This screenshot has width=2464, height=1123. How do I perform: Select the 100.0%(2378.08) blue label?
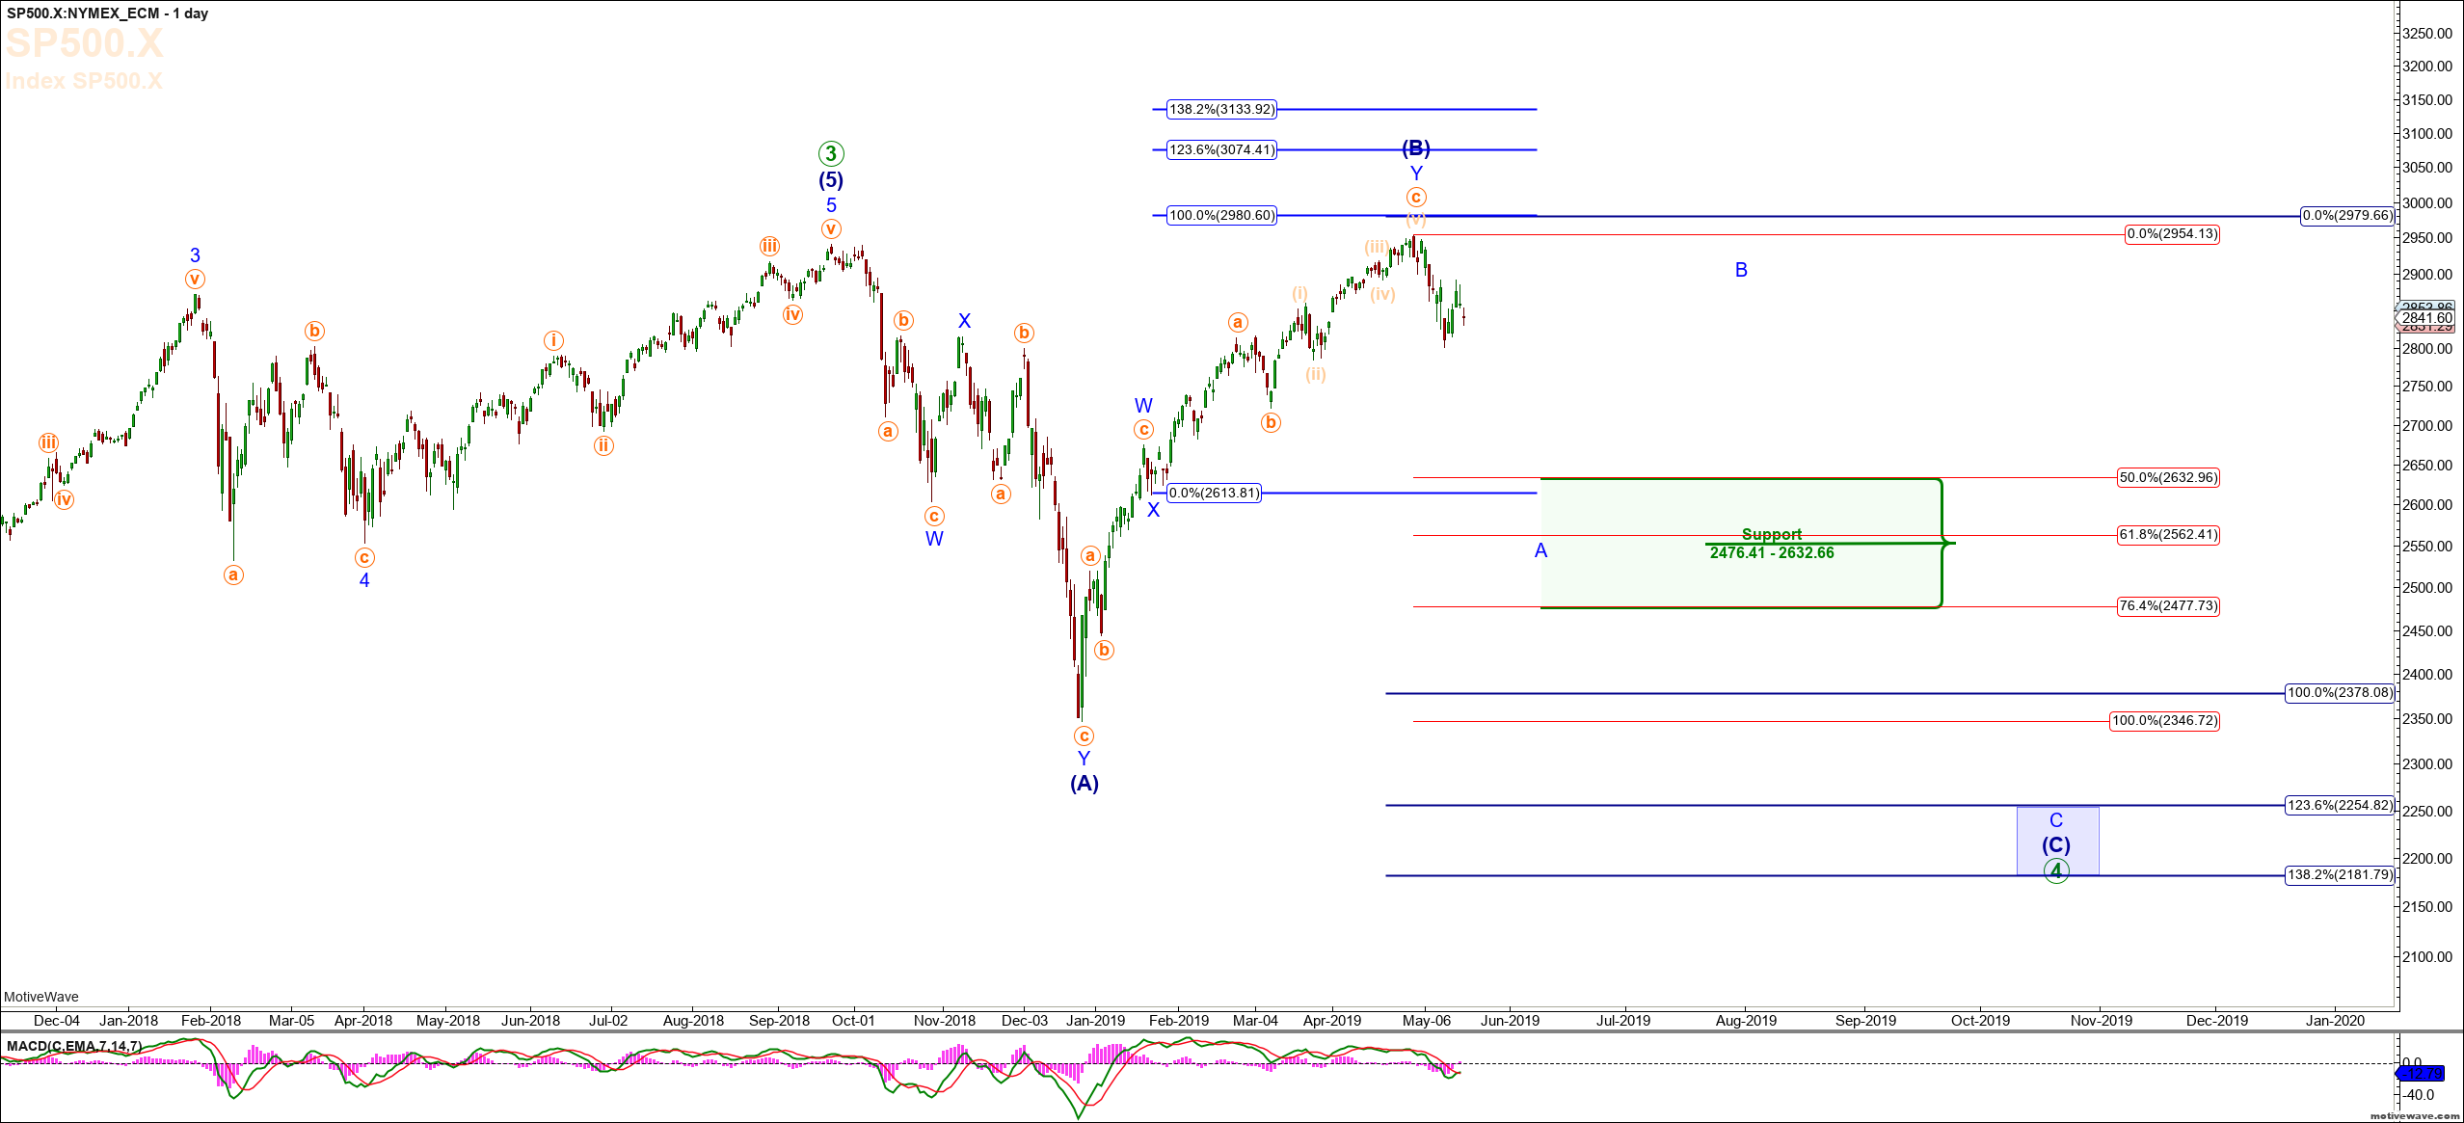2340,692
